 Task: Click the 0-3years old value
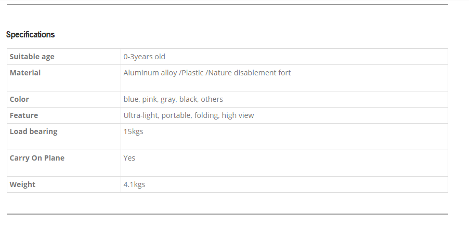tap(144, 57)
